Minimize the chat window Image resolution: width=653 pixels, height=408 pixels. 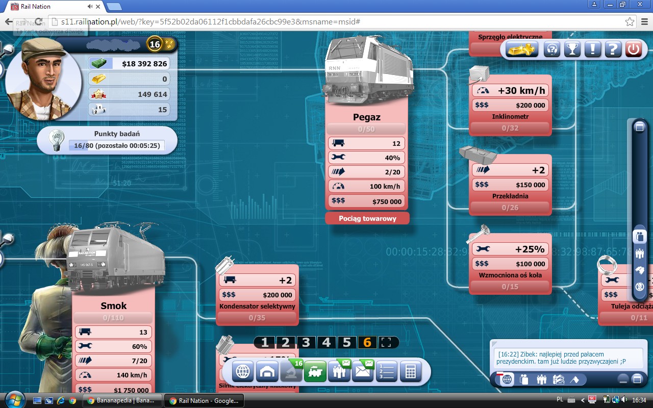pos(623,379)
